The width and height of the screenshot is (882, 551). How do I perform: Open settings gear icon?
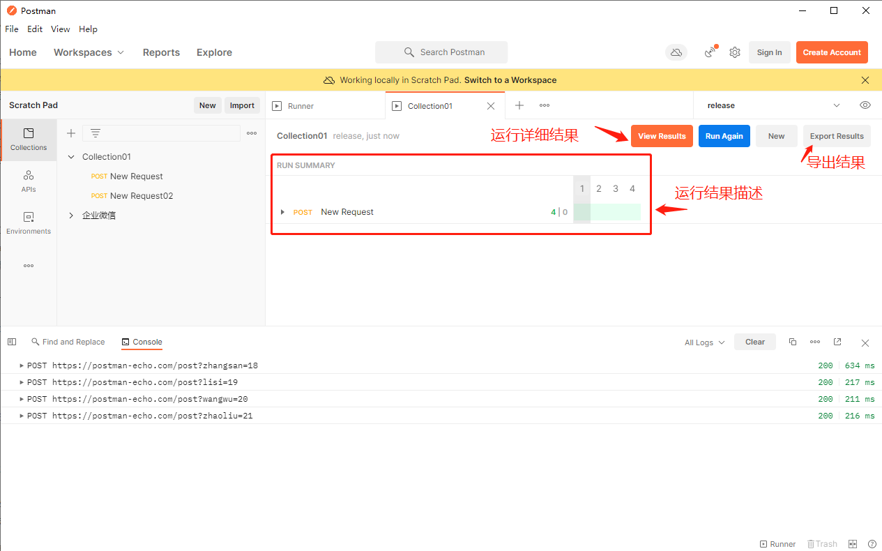point(735,52)
